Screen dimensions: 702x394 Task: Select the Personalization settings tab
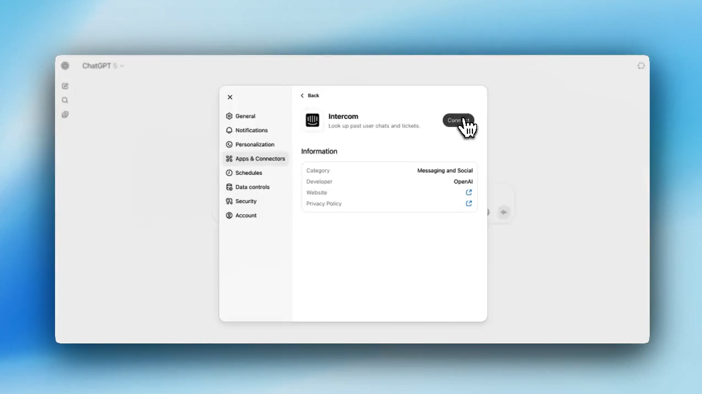254,145
